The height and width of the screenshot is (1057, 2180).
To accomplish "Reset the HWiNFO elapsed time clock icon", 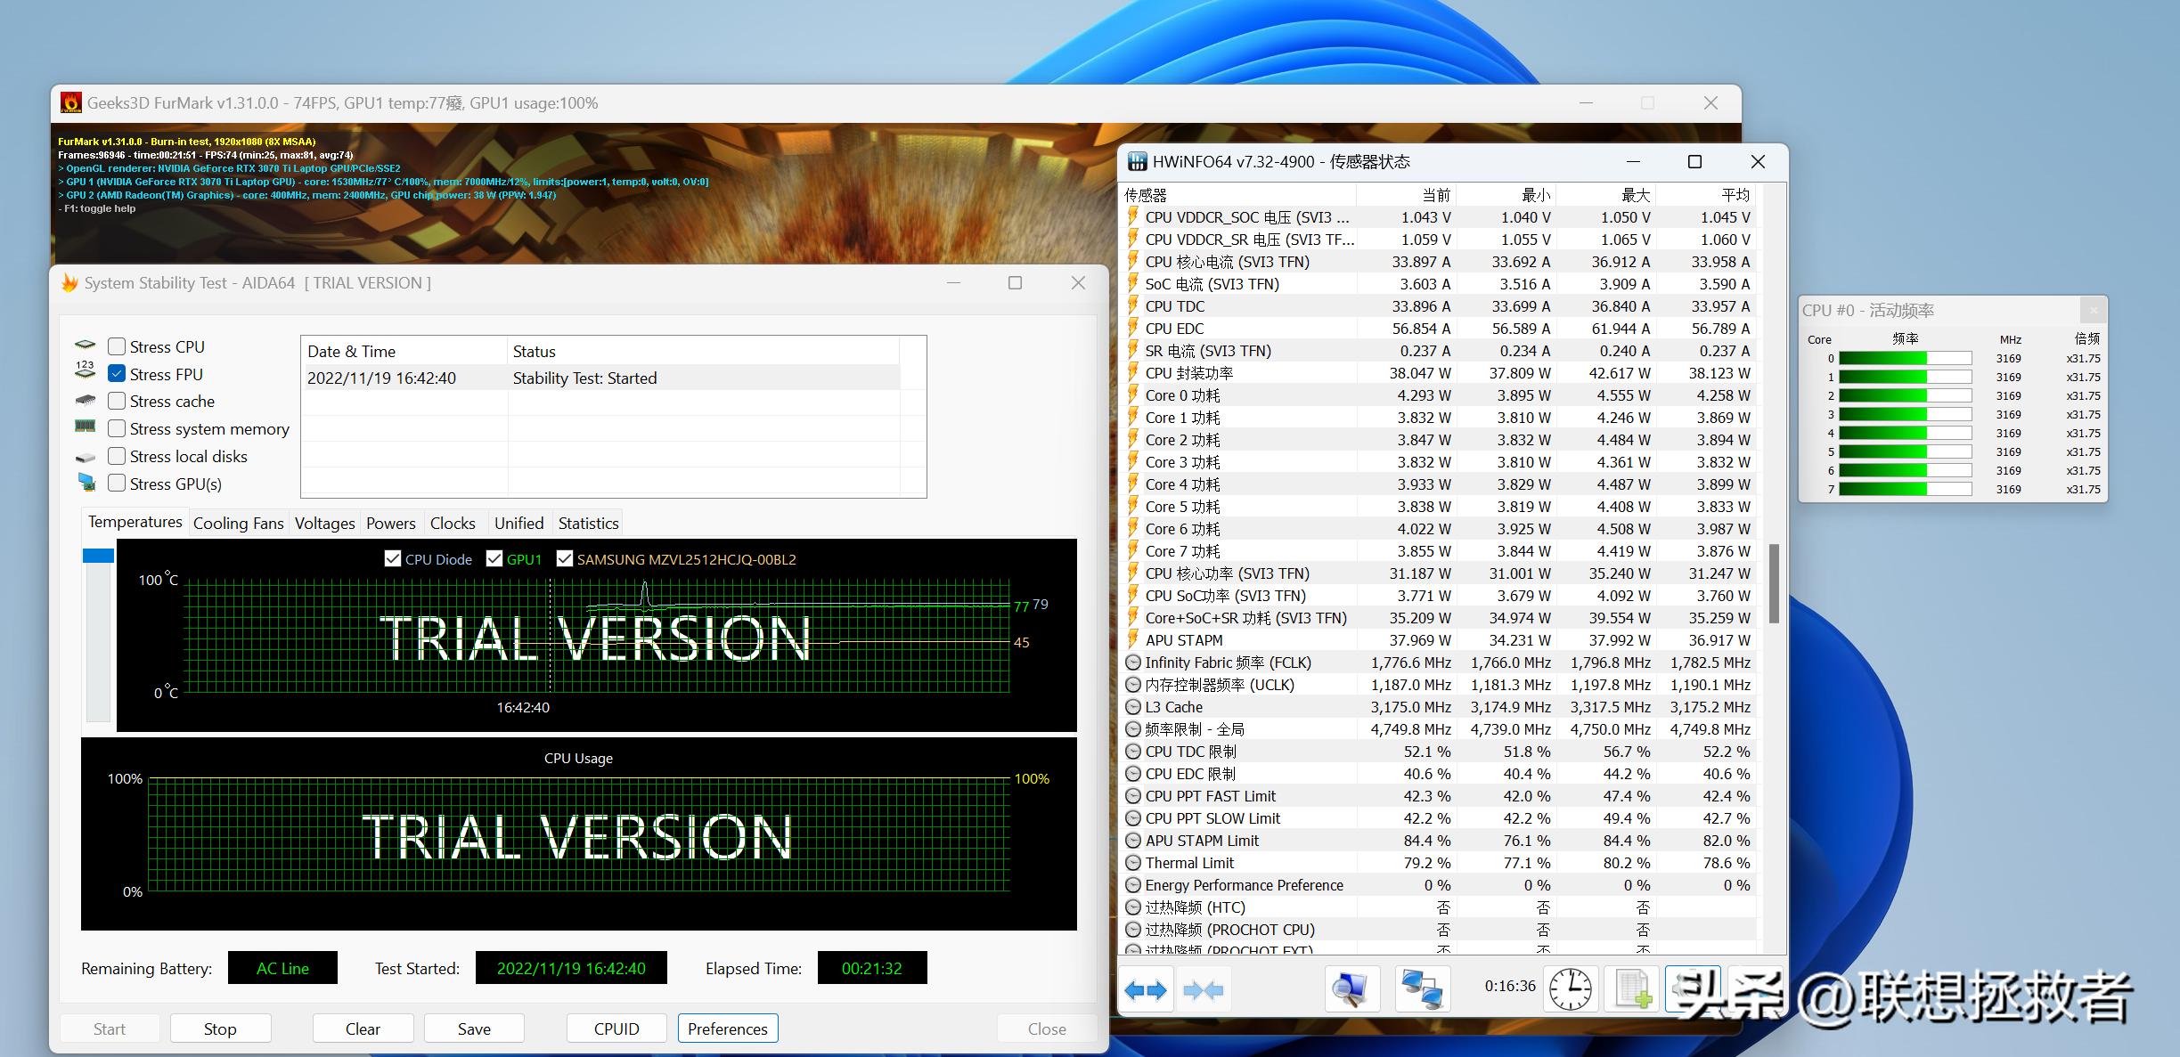I will pos(1570,989).
